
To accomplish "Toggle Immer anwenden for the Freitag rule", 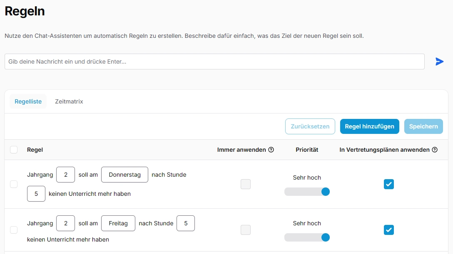I will tap(246, 230).
